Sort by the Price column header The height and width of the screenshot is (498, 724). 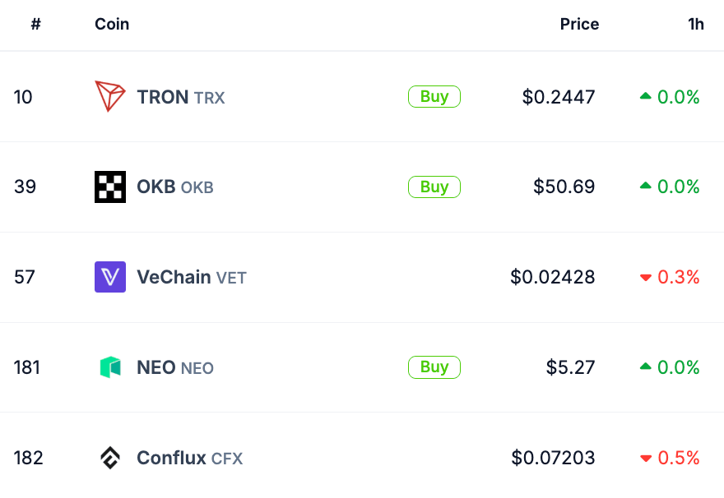(579, 24)
